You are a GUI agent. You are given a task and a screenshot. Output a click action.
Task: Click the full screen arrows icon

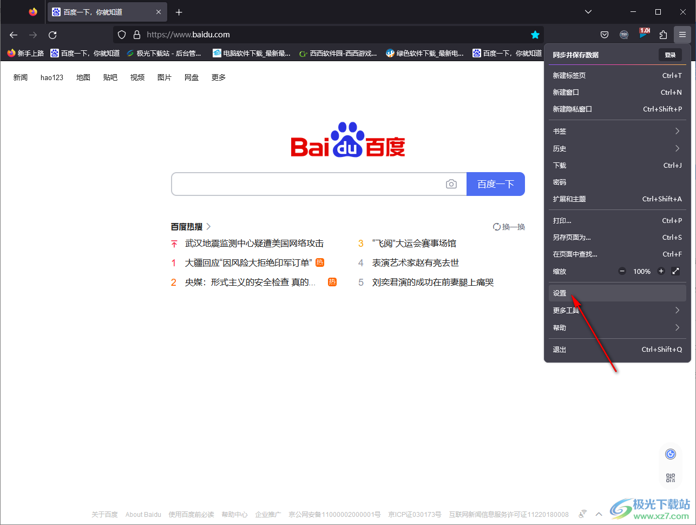click(675, 271)
